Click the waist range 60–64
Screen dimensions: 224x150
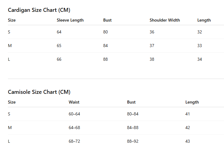pos(74,114)
